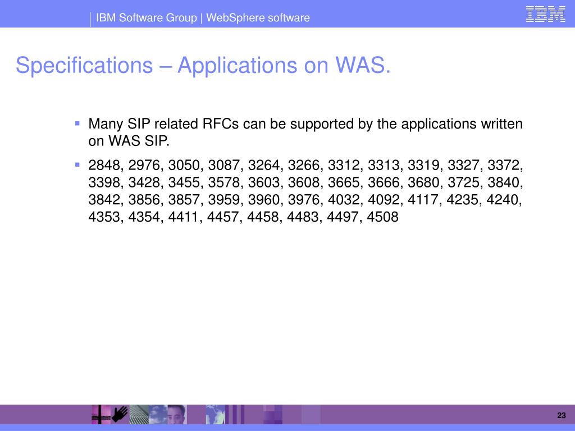
Task: Click RFC number 4497
Action: click(343, 217)
